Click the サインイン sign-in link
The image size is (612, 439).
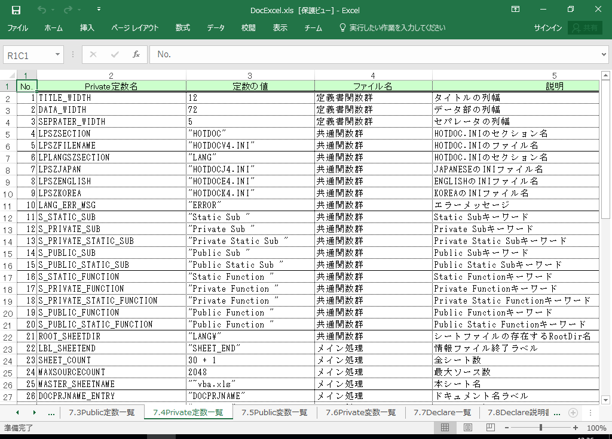coord(547,28)
